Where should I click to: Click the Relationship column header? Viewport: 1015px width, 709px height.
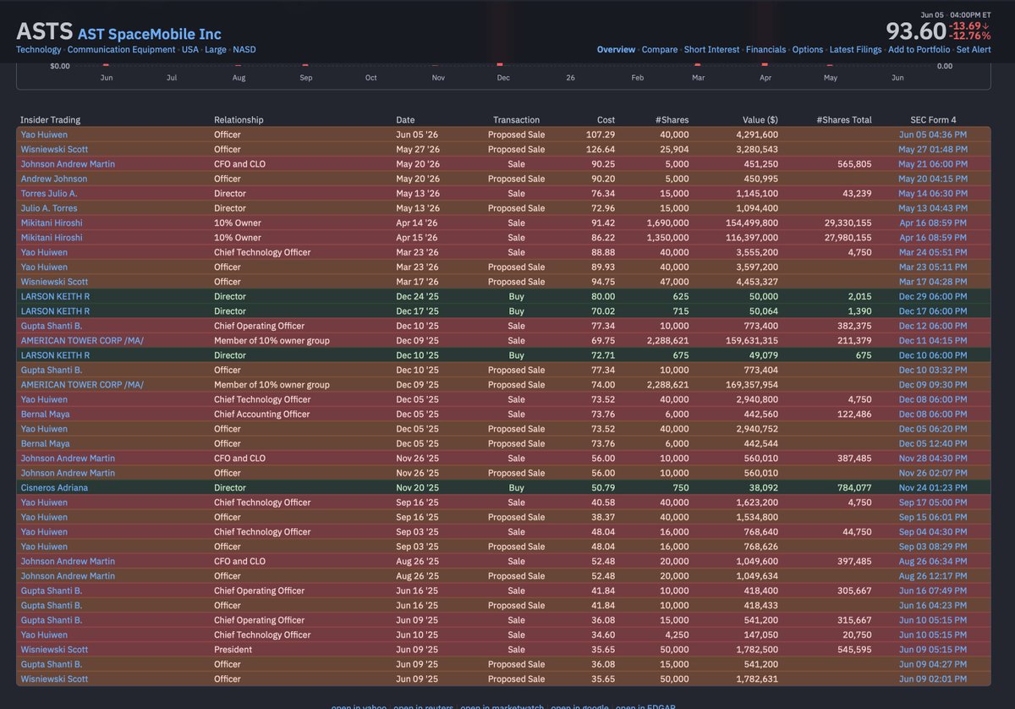pos(239,120)
